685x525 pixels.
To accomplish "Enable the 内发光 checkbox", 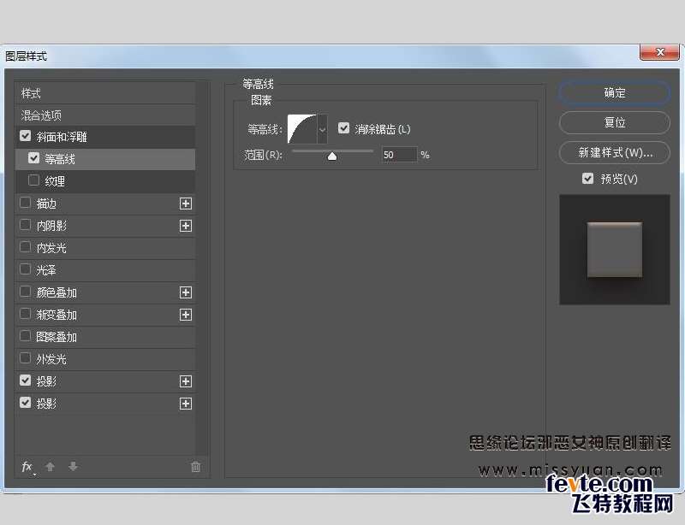I will (26, 247).
